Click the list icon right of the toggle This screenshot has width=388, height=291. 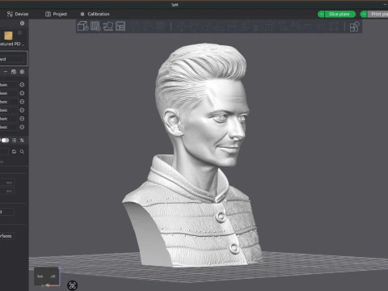[14, 140]
